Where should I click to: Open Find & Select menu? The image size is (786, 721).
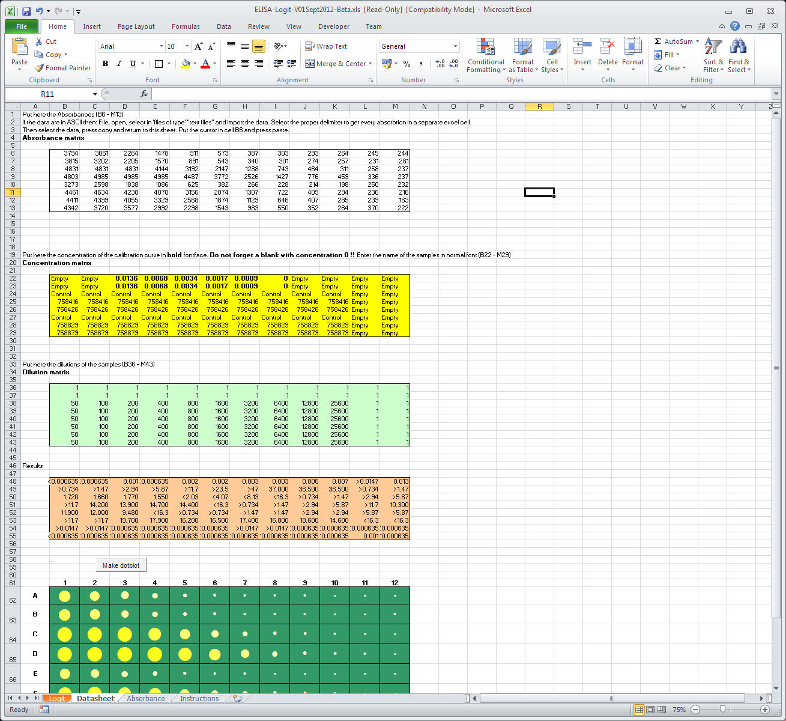[739, 55]
